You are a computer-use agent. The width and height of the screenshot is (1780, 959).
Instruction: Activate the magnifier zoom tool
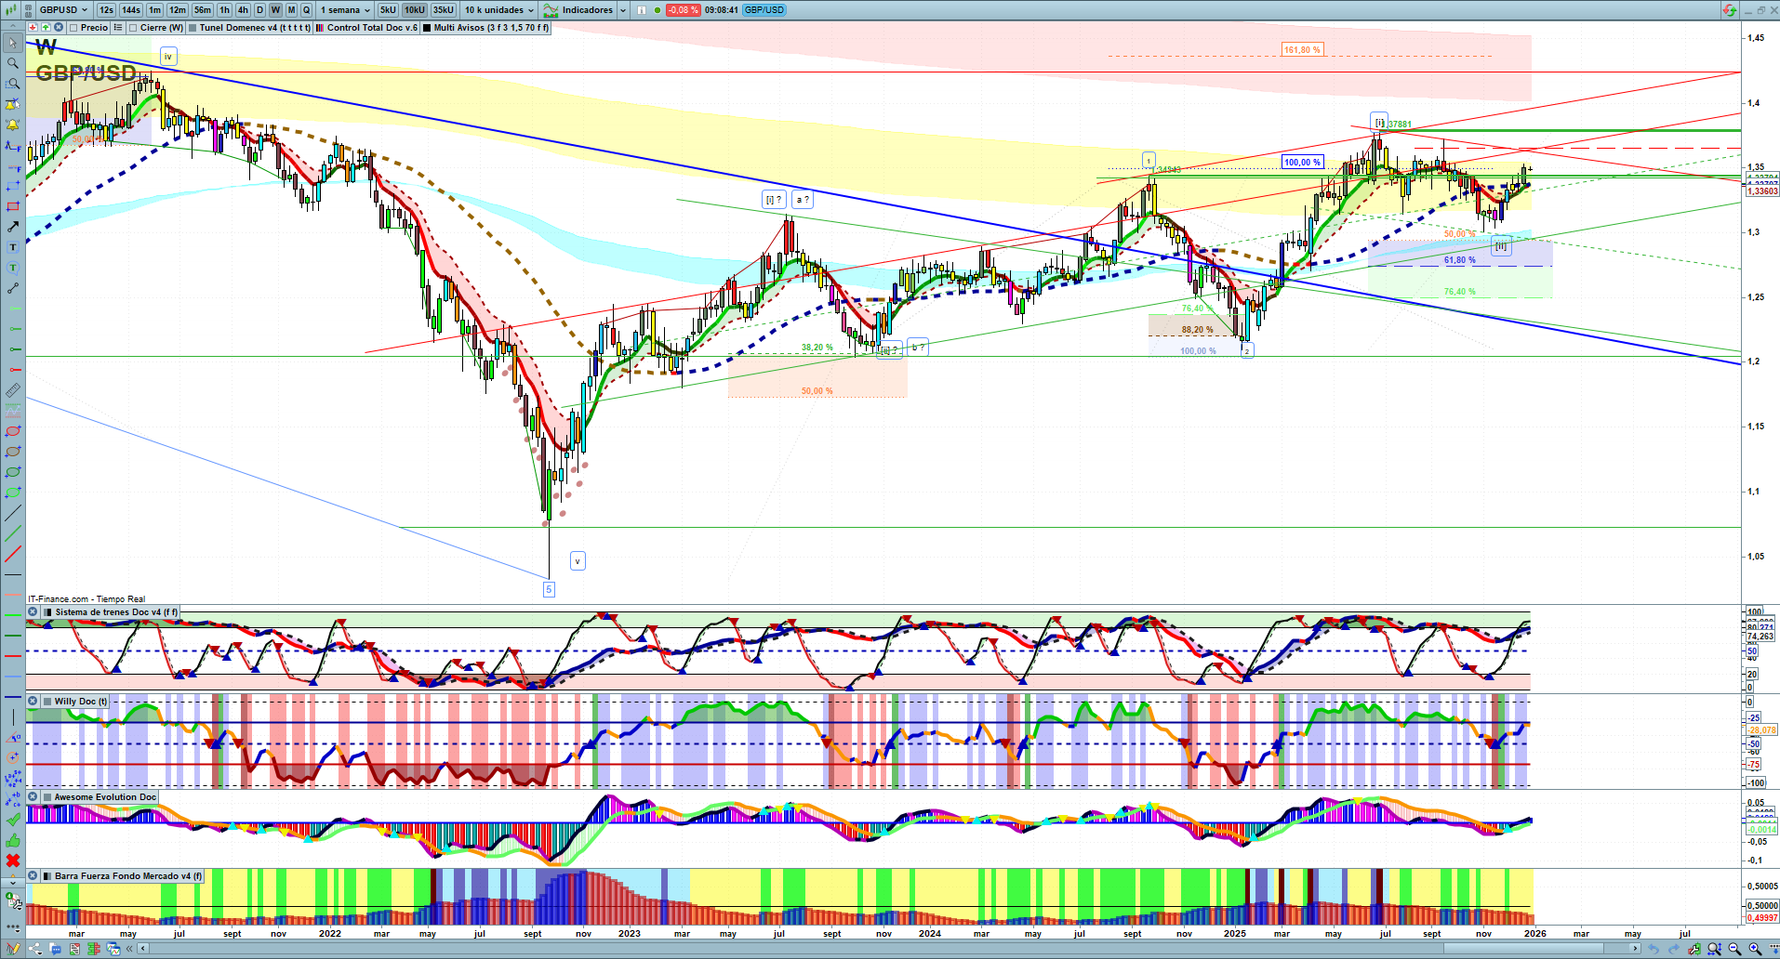tap(13, 63)
